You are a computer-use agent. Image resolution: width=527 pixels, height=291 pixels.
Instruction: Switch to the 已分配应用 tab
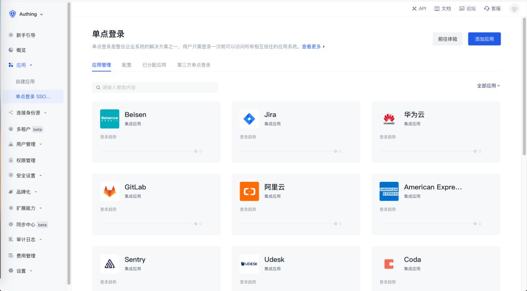coord(154,65)
